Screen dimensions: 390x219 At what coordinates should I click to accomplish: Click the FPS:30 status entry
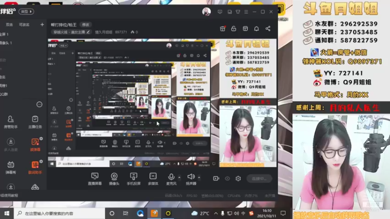point(192,196)
